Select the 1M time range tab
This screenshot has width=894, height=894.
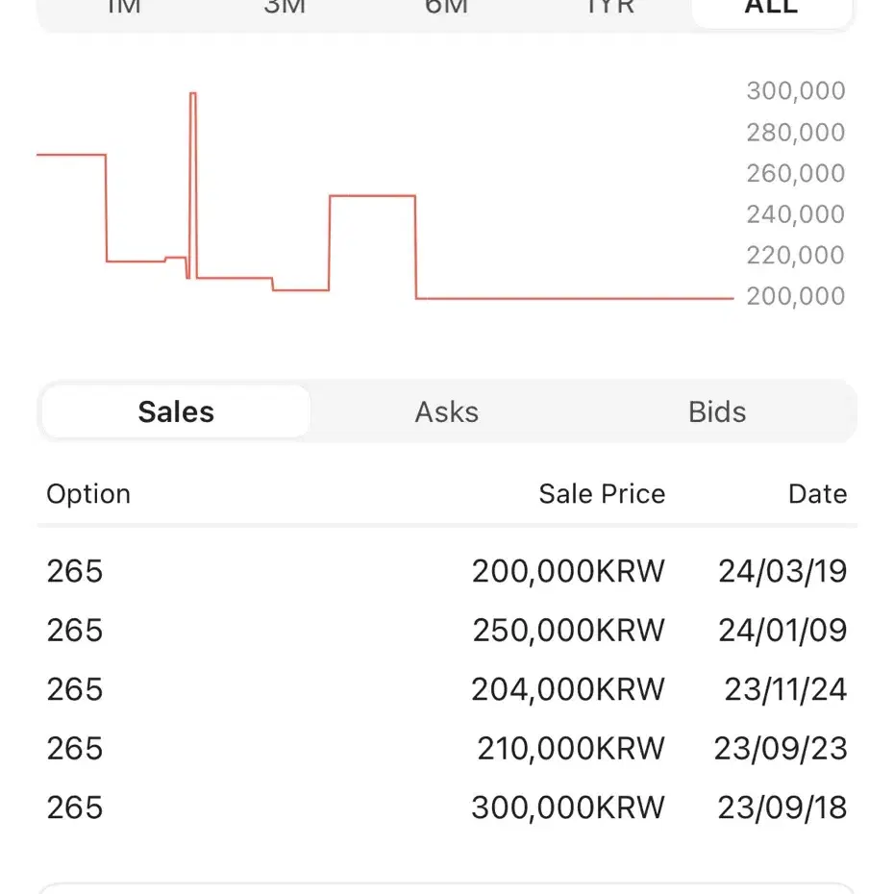(124, 8)
